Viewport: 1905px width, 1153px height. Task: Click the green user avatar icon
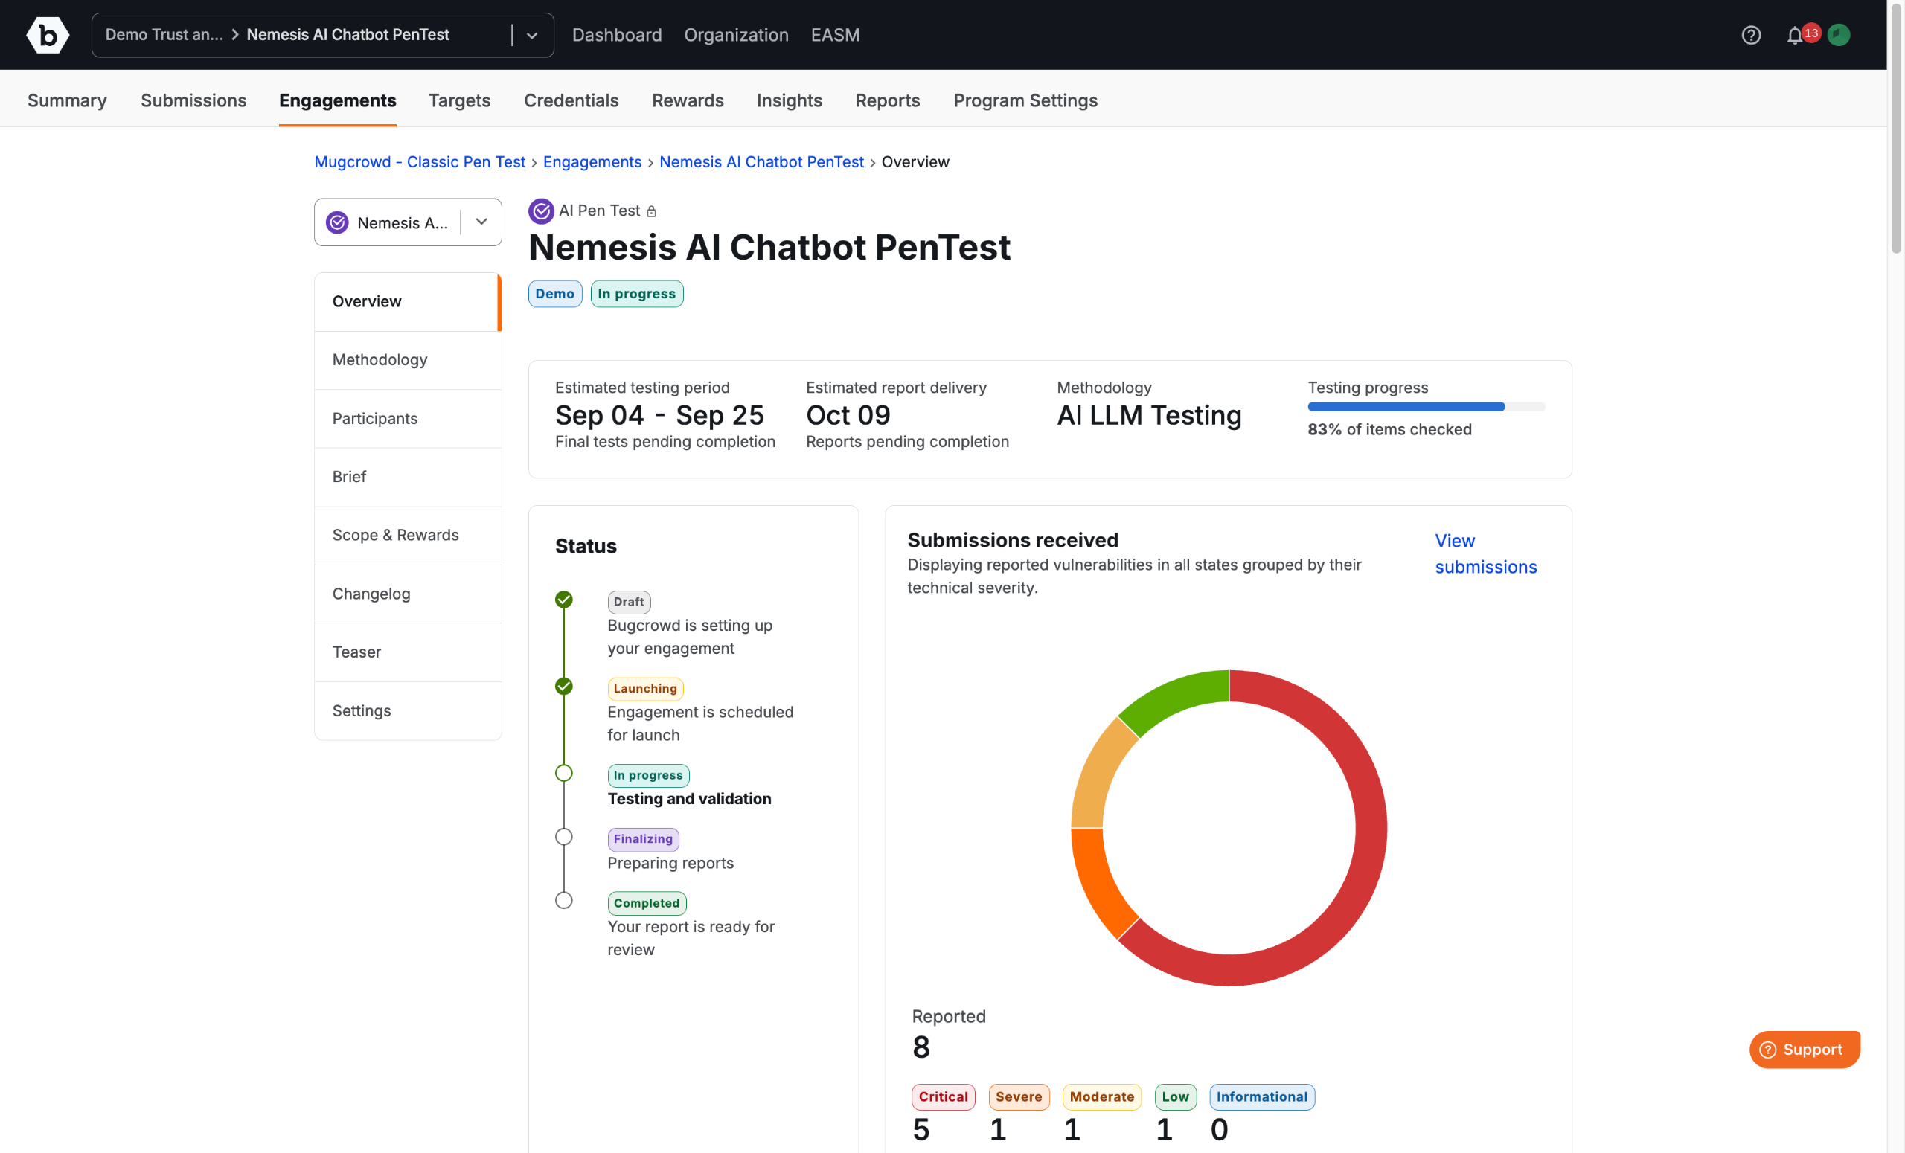(1839, 35)
